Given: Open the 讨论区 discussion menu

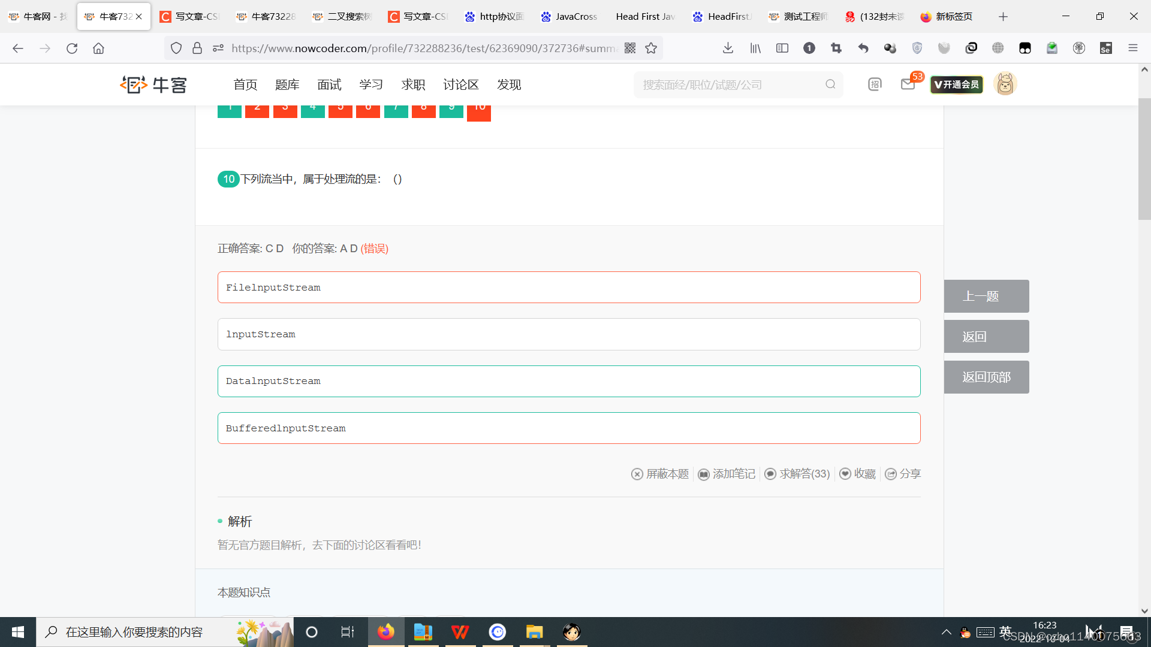Looking at the screenshot, I should point(461,84).
